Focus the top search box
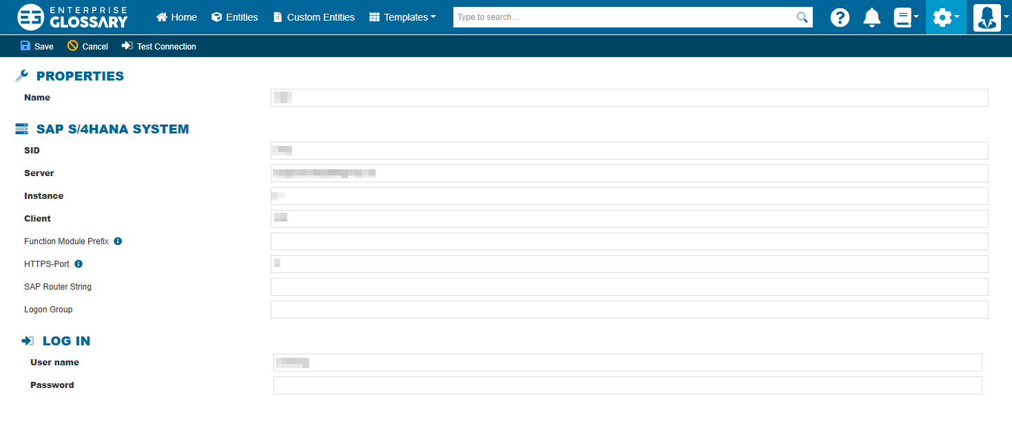 click(623, 17)
